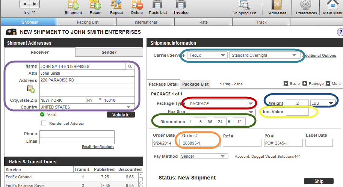
Task: Repeat the current shipment
Action: click(116, 7)
